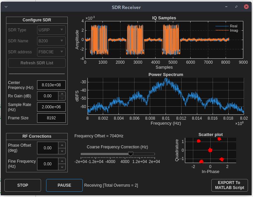
Task: Decrease Phase Offset with down arrow
Action: pos(62,151)
